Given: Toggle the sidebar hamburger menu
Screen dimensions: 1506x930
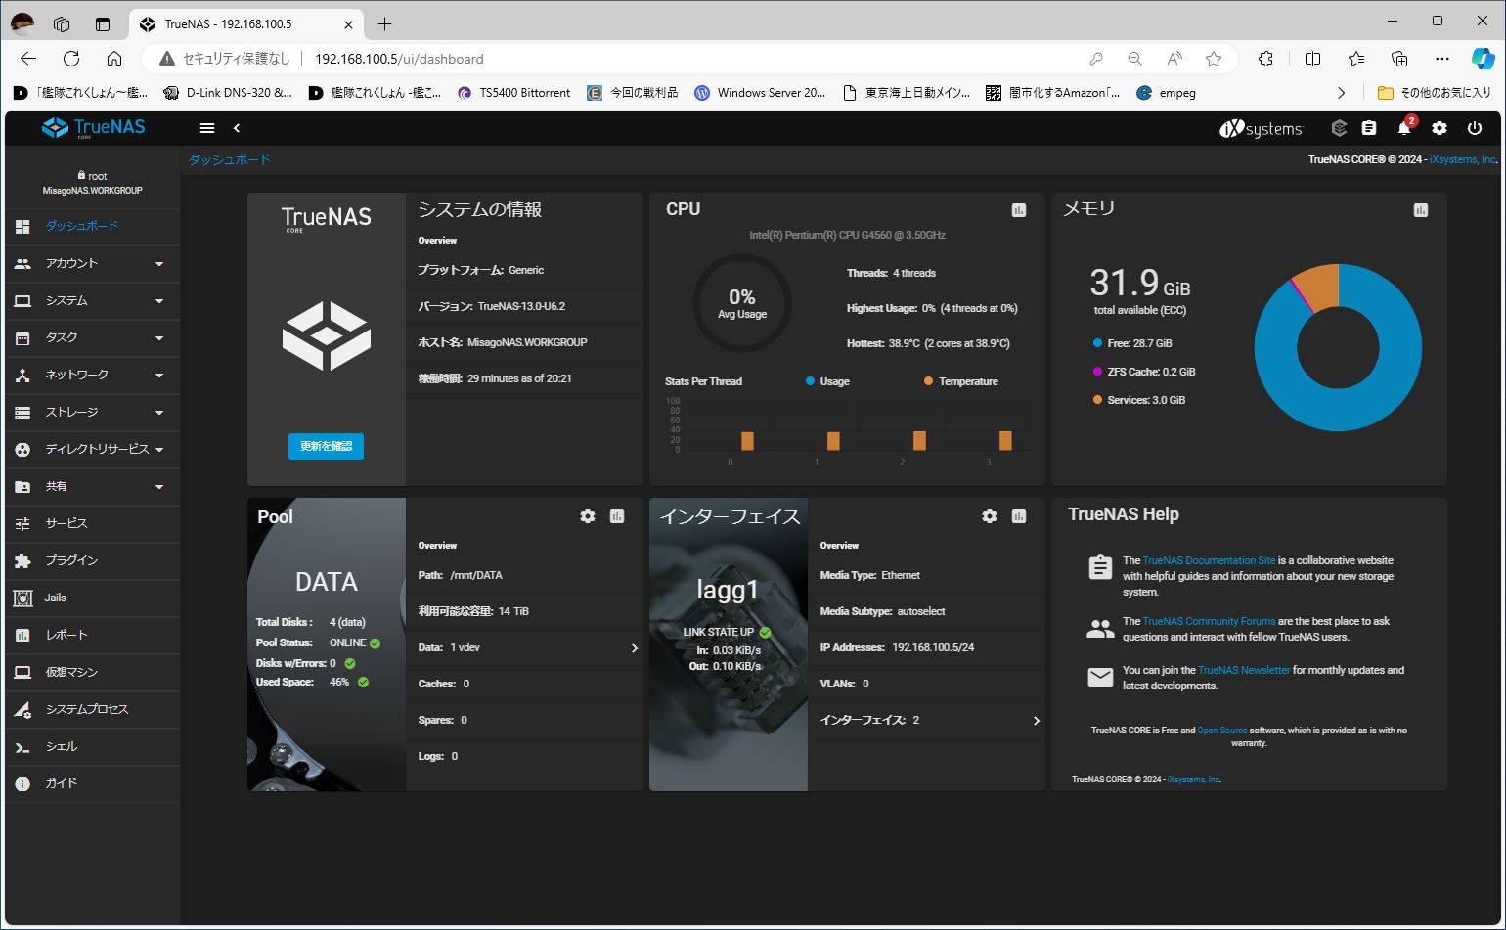Looking at the screenshot, I should [x=206, y=128].
